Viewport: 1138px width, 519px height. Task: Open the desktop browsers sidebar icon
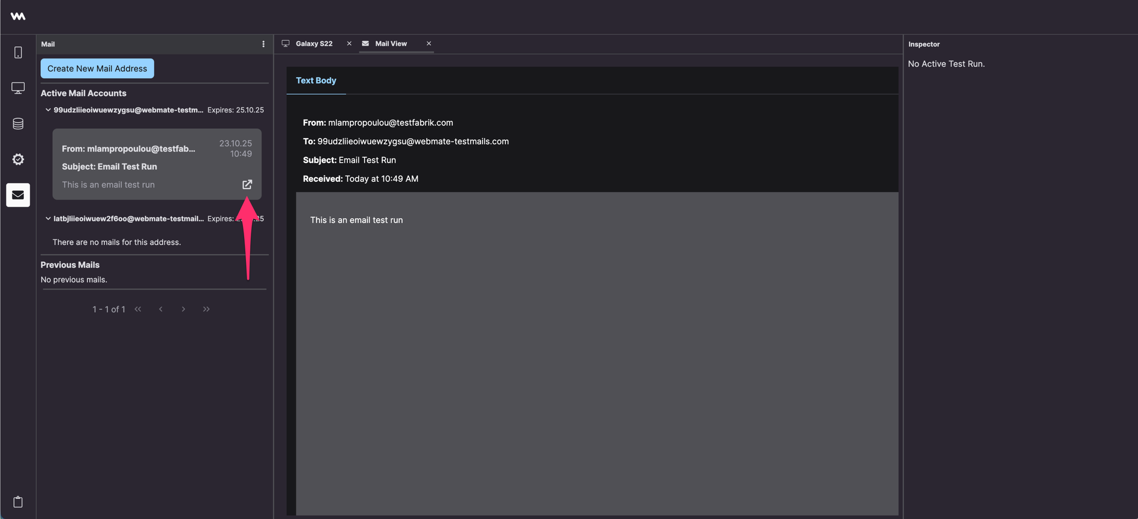point(18,88)
